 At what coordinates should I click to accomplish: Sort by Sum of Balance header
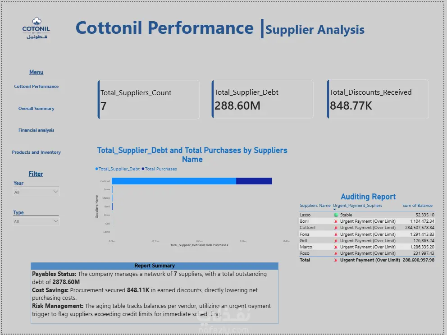[417, 206]
